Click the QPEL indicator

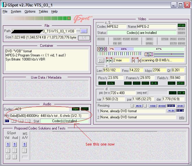(x=149, y=43)
